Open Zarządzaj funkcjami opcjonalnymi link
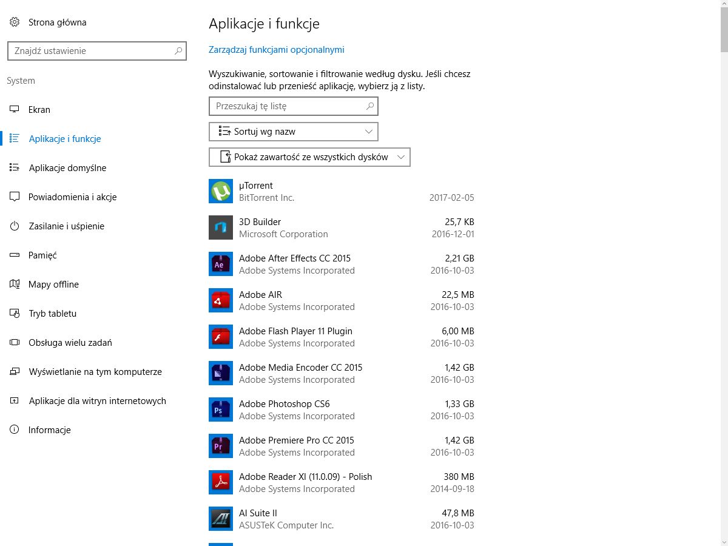The width and height of the screenshot is (728, 546). (277, 50)
